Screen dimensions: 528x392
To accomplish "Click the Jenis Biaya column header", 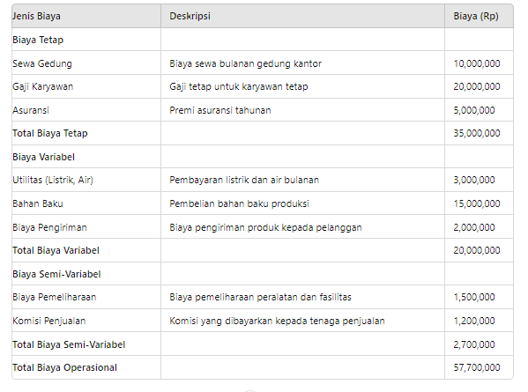I will 36,16.
